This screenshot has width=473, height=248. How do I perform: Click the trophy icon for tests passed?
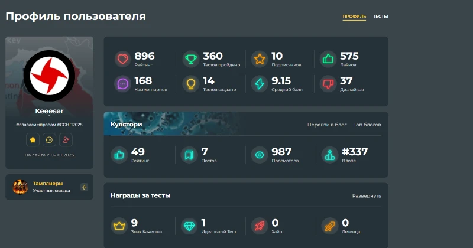click(x=190, y=59)
